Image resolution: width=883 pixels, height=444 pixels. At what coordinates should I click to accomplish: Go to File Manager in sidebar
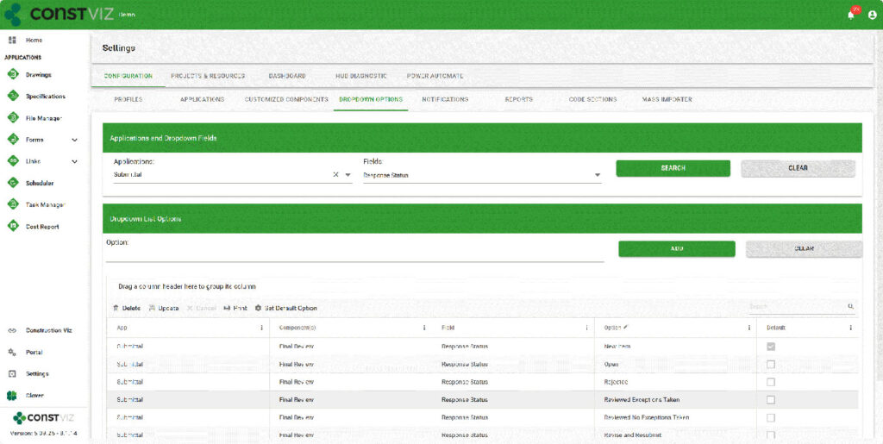coord(43,118)
